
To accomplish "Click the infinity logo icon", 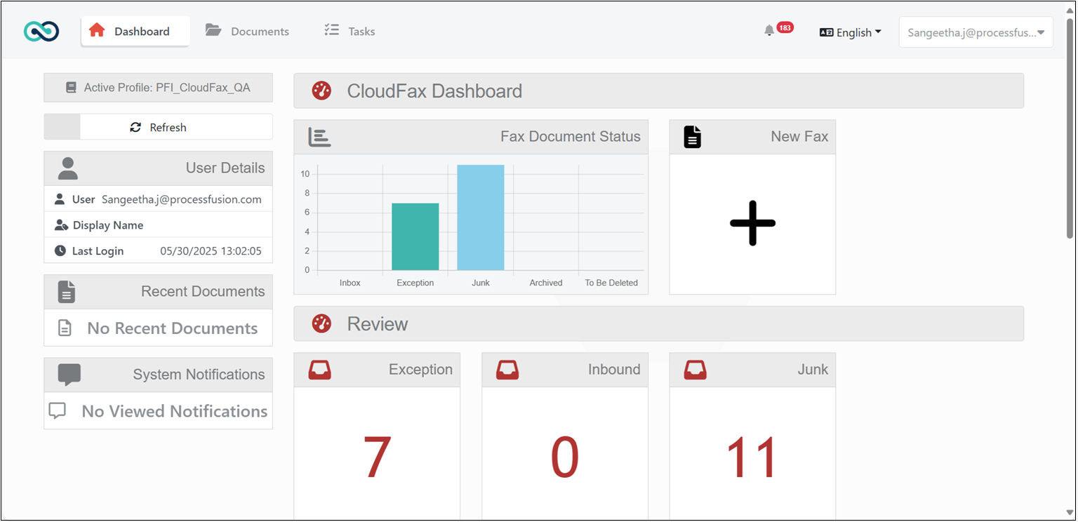I will pyautogui.click(x=41, y=31).
